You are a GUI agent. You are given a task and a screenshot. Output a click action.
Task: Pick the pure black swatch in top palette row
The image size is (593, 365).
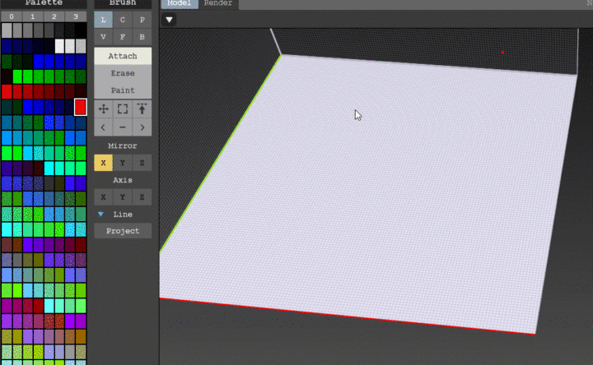(x=81, y=30)
